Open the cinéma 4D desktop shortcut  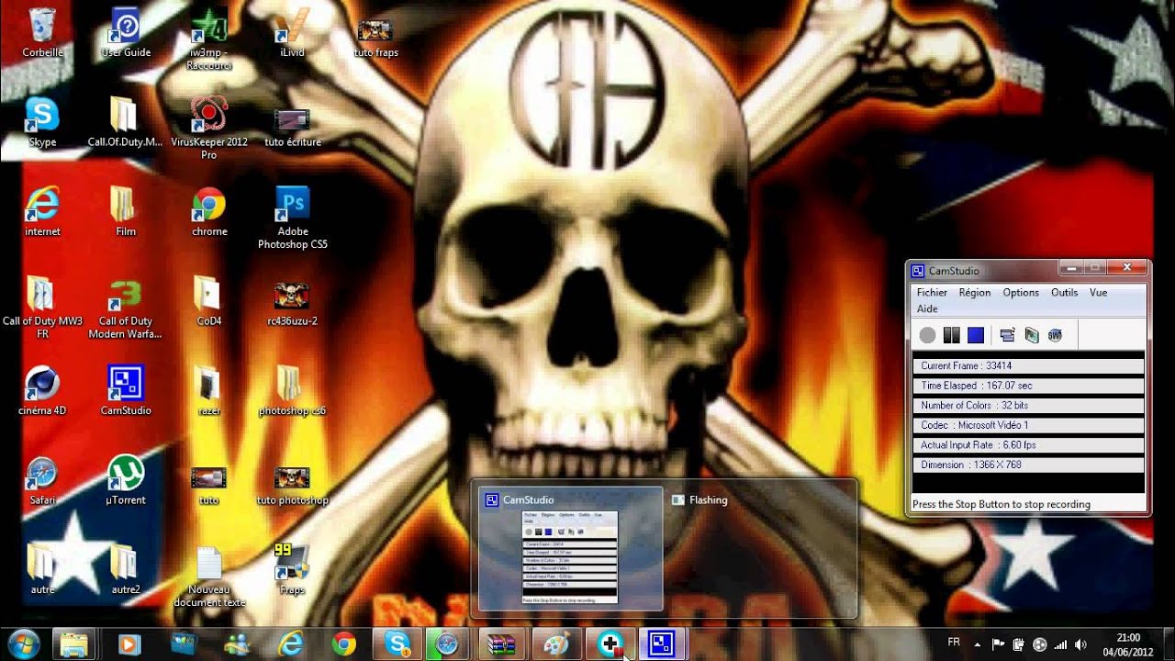click(x=42, y=391)
